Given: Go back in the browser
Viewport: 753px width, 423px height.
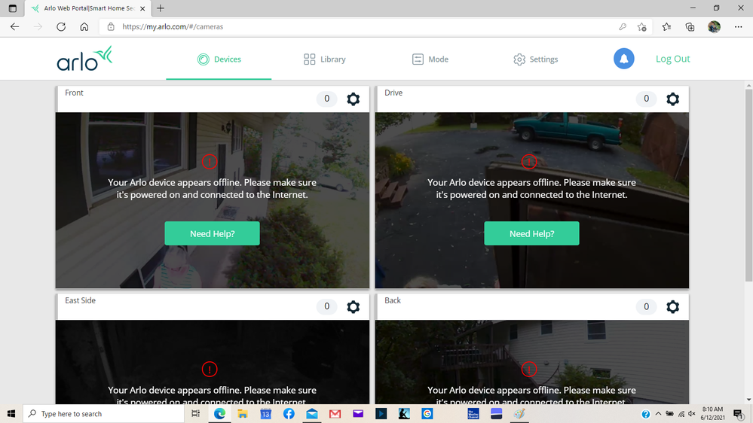Looking at the screenshot, I should click(15, 27).
